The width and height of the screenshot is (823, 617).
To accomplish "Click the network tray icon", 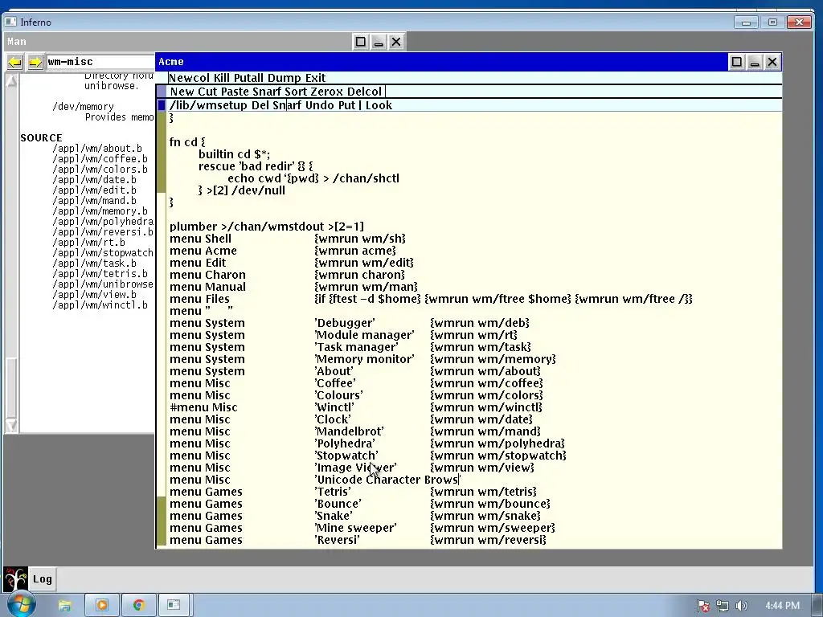I will click(723, 606).
